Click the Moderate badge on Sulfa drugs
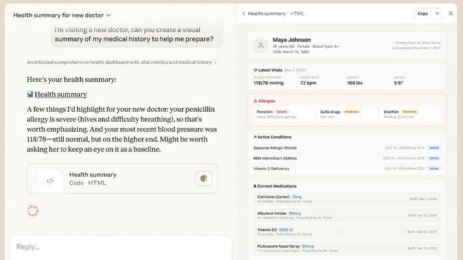 (x=351, y=112)
